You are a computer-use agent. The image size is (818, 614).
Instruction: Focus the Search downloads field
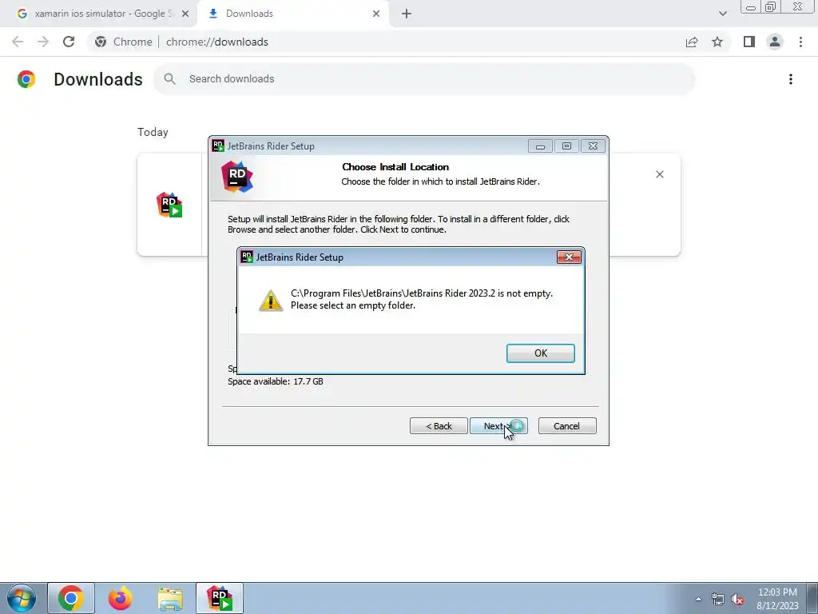click(423, 79)
